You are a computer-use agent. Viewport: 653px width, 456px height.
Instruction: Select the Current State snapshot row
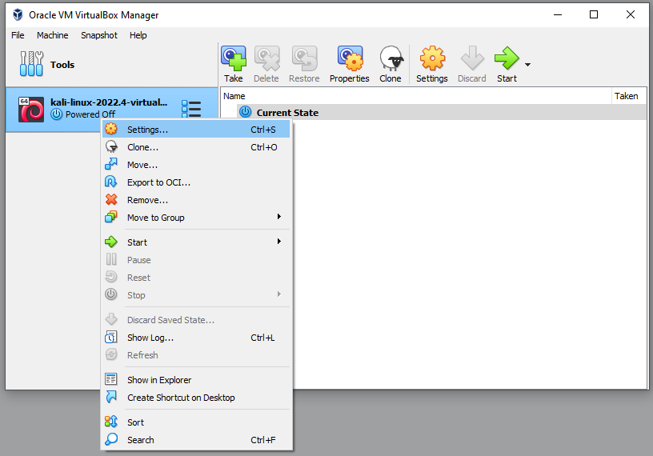(x=287, y=113)
